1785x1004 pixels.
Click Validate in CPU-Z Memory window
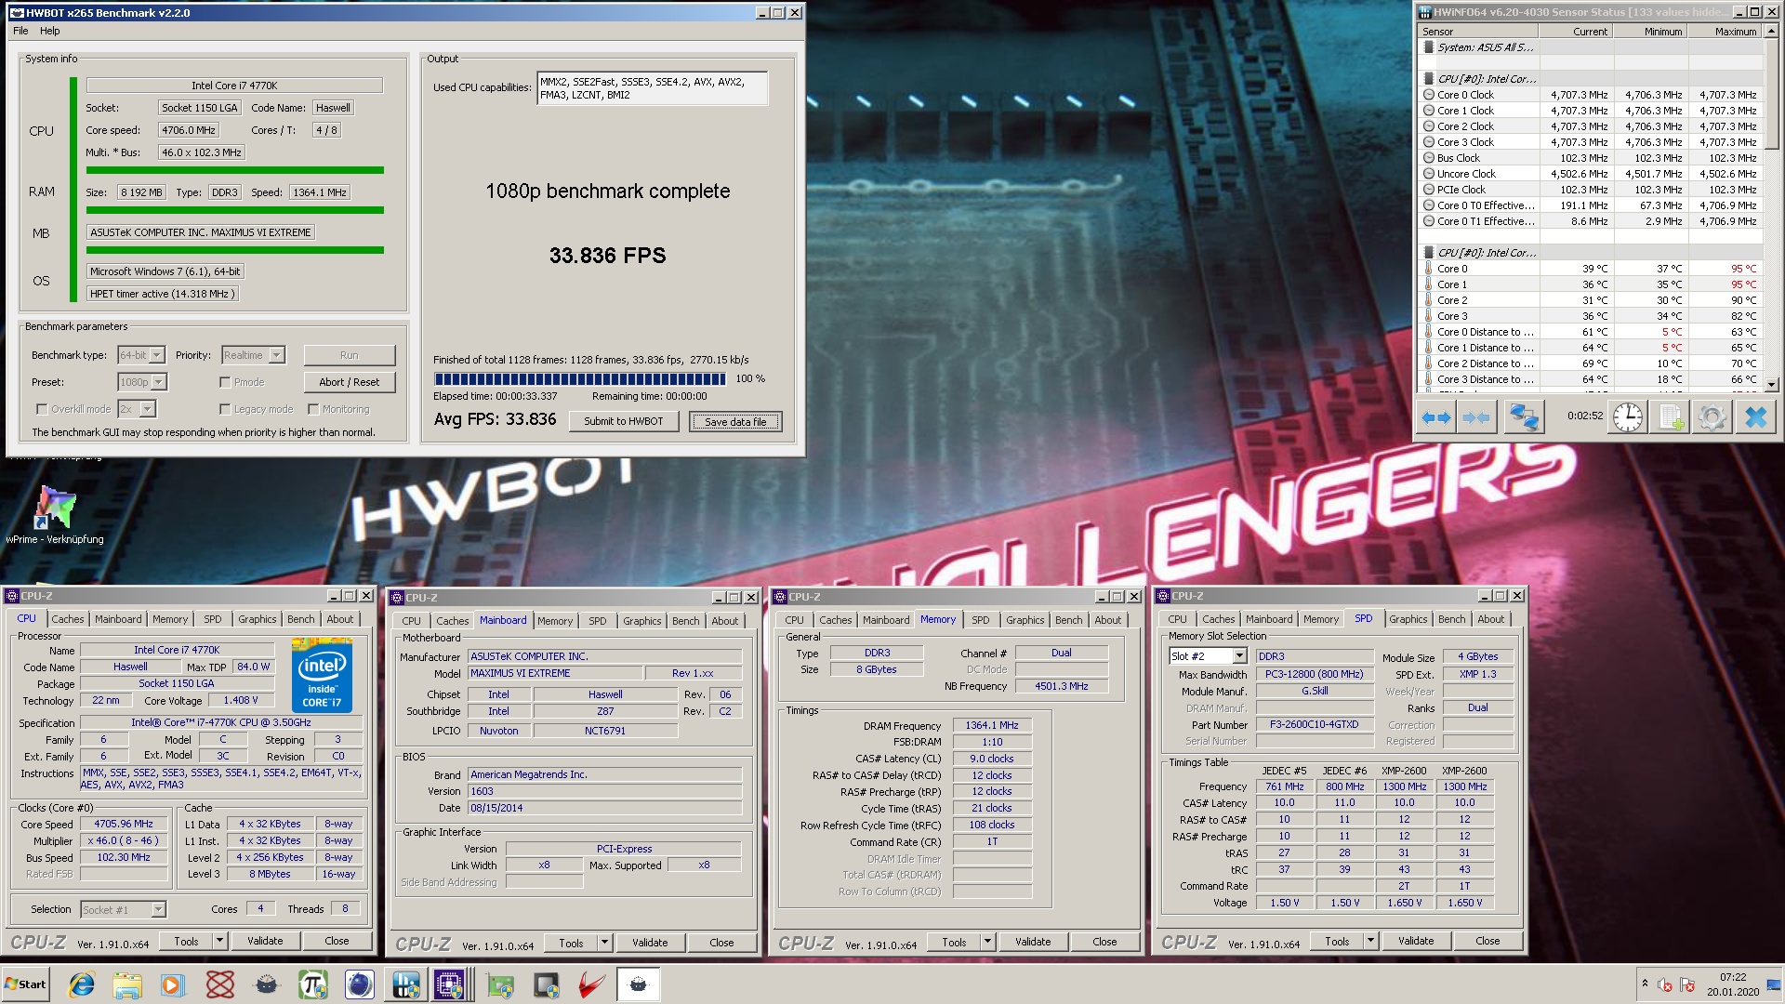coord(1033,942)
